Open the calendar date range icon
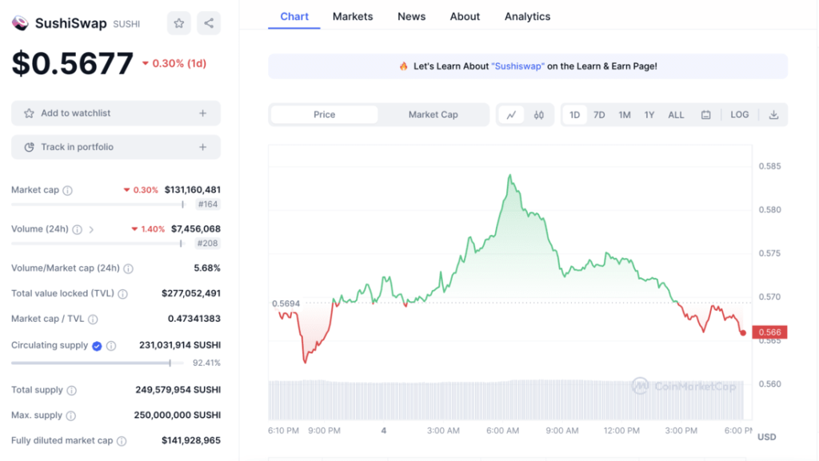 point(705,114)
